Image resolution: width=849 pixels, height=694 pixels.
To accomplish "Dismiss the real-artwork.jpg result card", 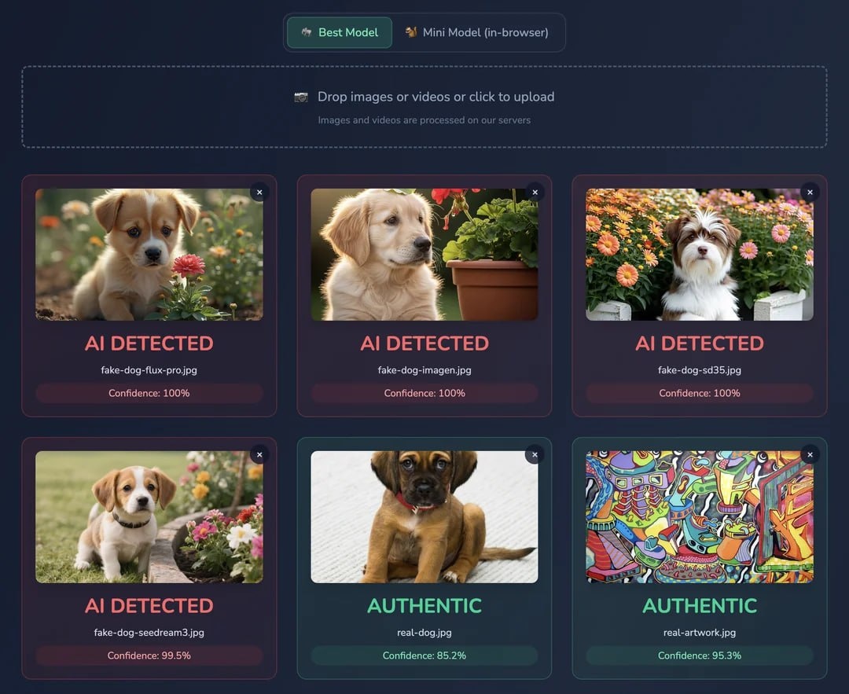I will tap(810, 455).
